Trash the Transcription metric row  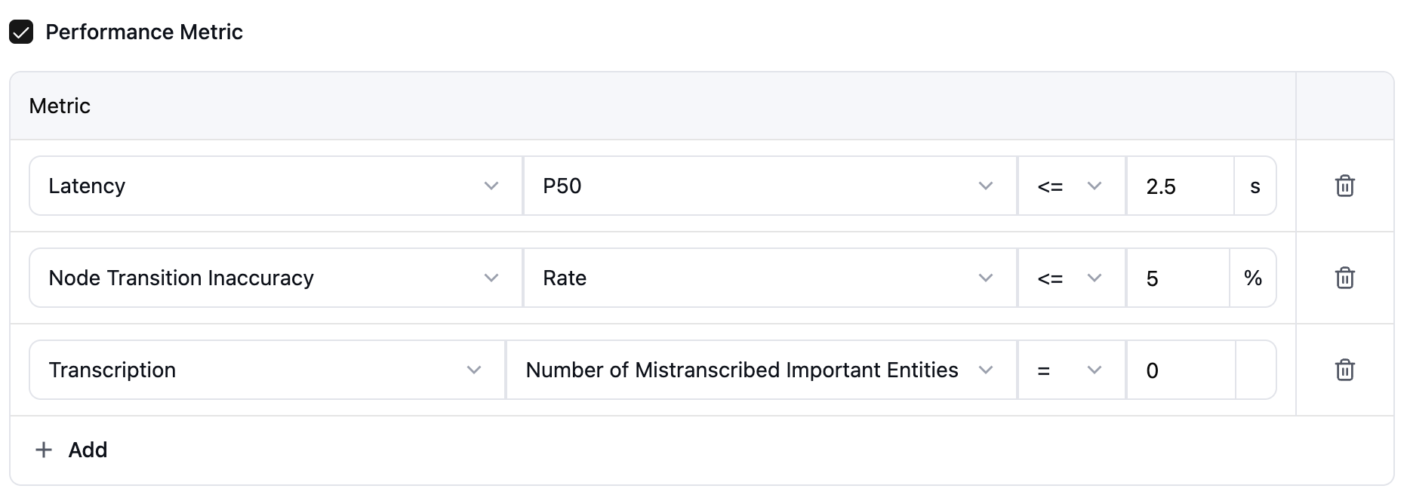[x=1344, y=370]
